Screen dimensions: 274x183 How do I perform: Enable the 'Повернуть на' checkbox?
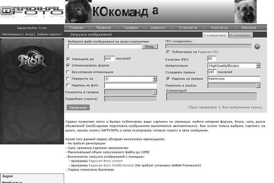[68, 79]
